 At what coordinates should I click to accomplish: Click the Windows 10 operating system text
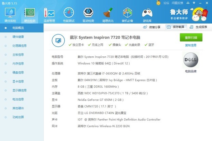pos(104,64)
